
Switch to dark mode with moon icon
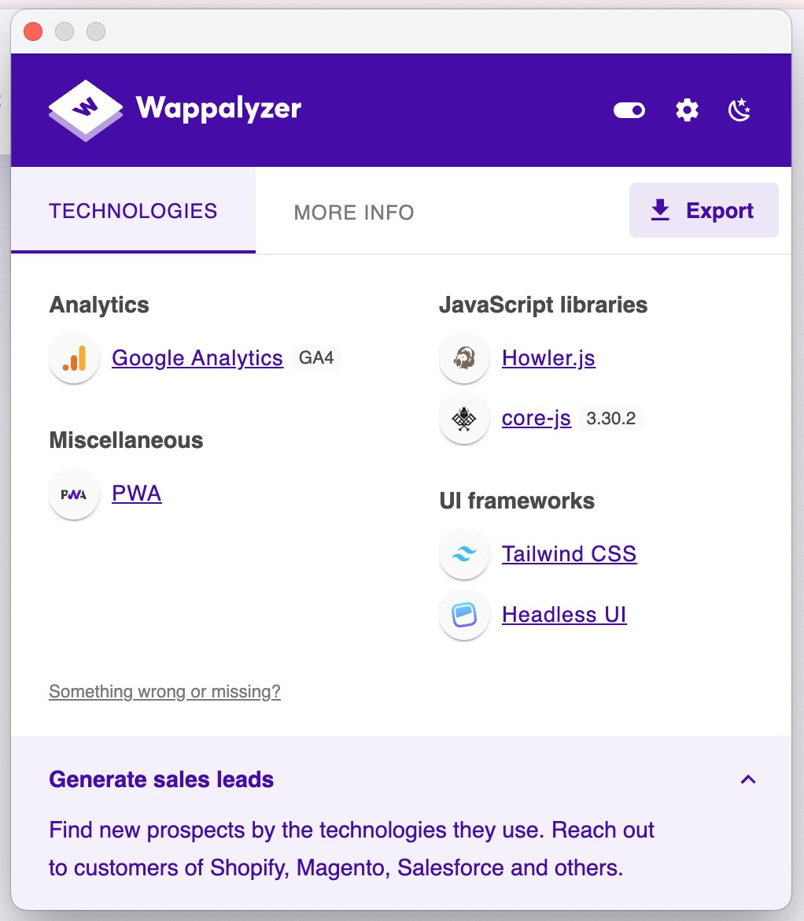[739, 110]
